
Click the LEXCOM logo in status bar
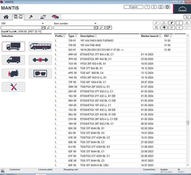coord(3,171)
